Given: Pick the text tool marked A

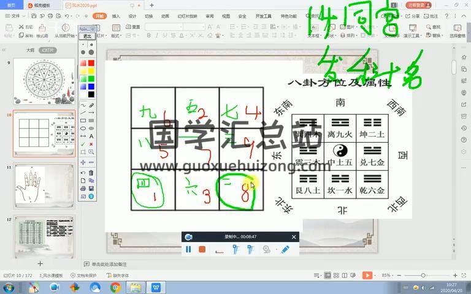Looking at the screenshot, I should click(91, 136).
